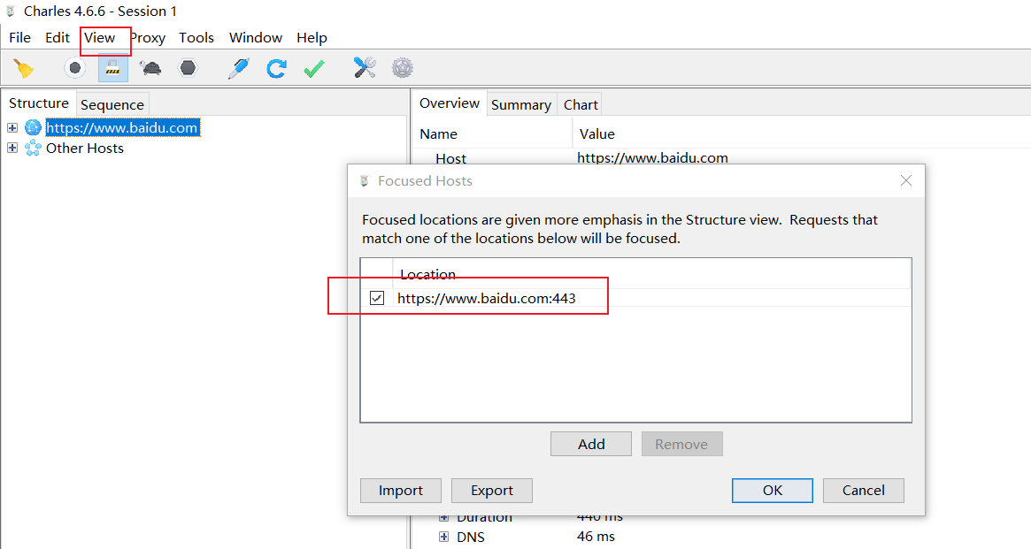The width and height of the screenshot is (1031, 549).
Task: Switch to the Sequence tab
Action: (112, 104)
